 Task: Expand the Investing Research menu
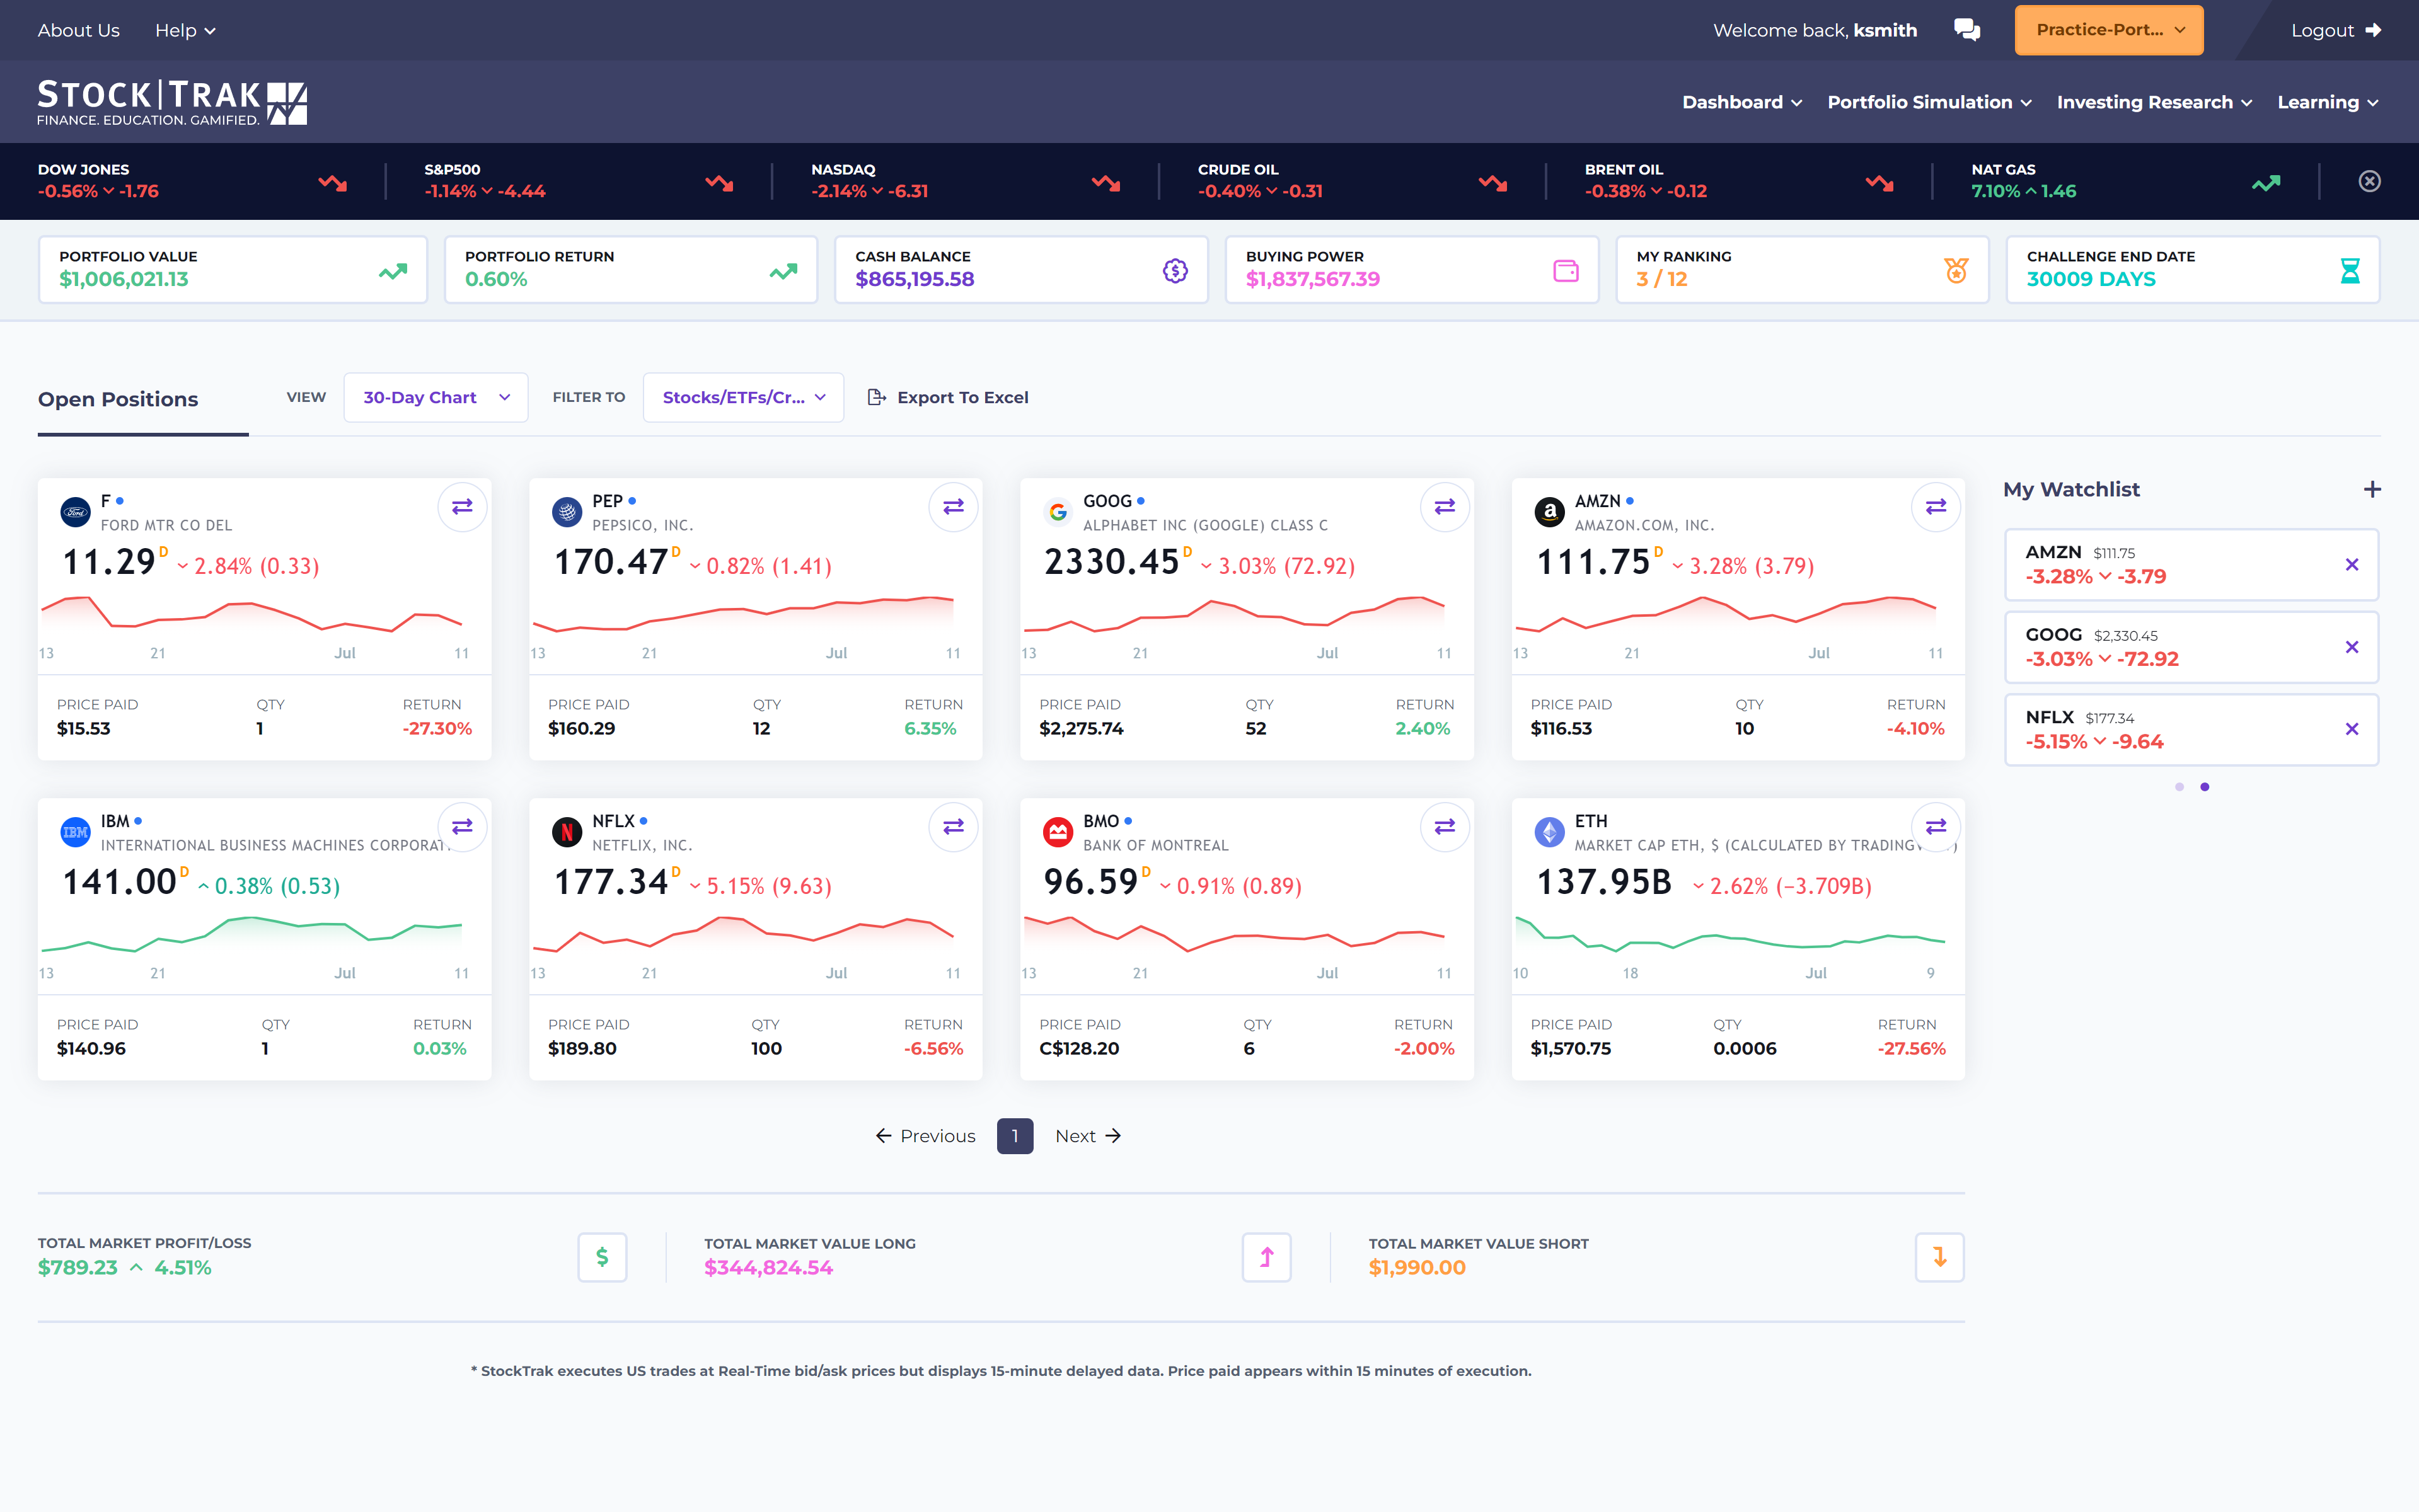tap(2154, 102)
